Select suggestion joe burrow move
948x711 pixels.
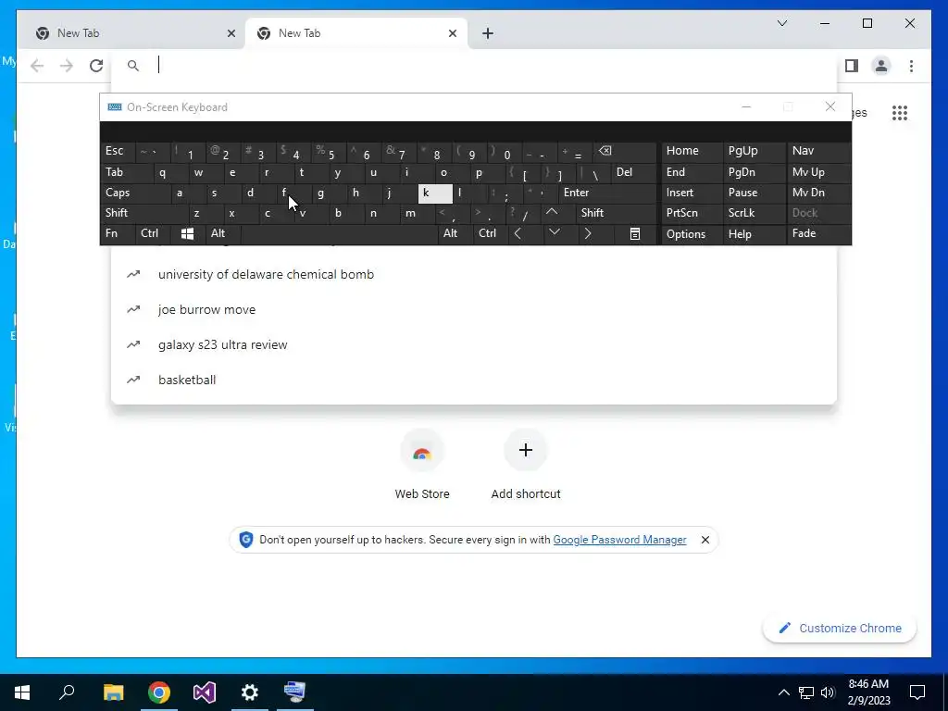coord(474,309)
